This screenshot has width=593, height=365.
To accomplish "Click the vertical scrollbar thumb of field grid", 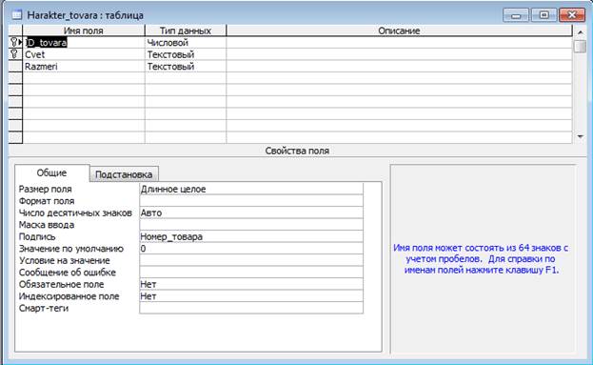I will (x=580, y=46).
